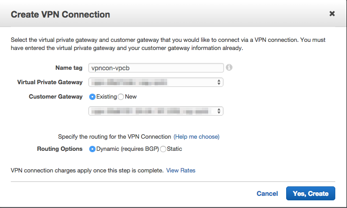Open the View Rates link
This screenshot has width=347, height=208.
click(181, 171)
